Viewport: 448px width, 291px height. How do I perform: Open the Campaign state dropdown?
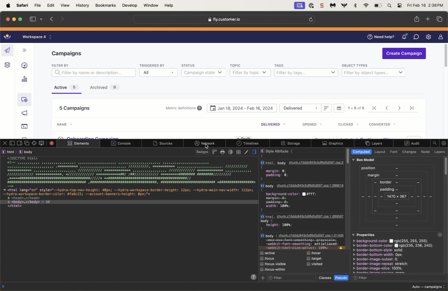(204, 72)
